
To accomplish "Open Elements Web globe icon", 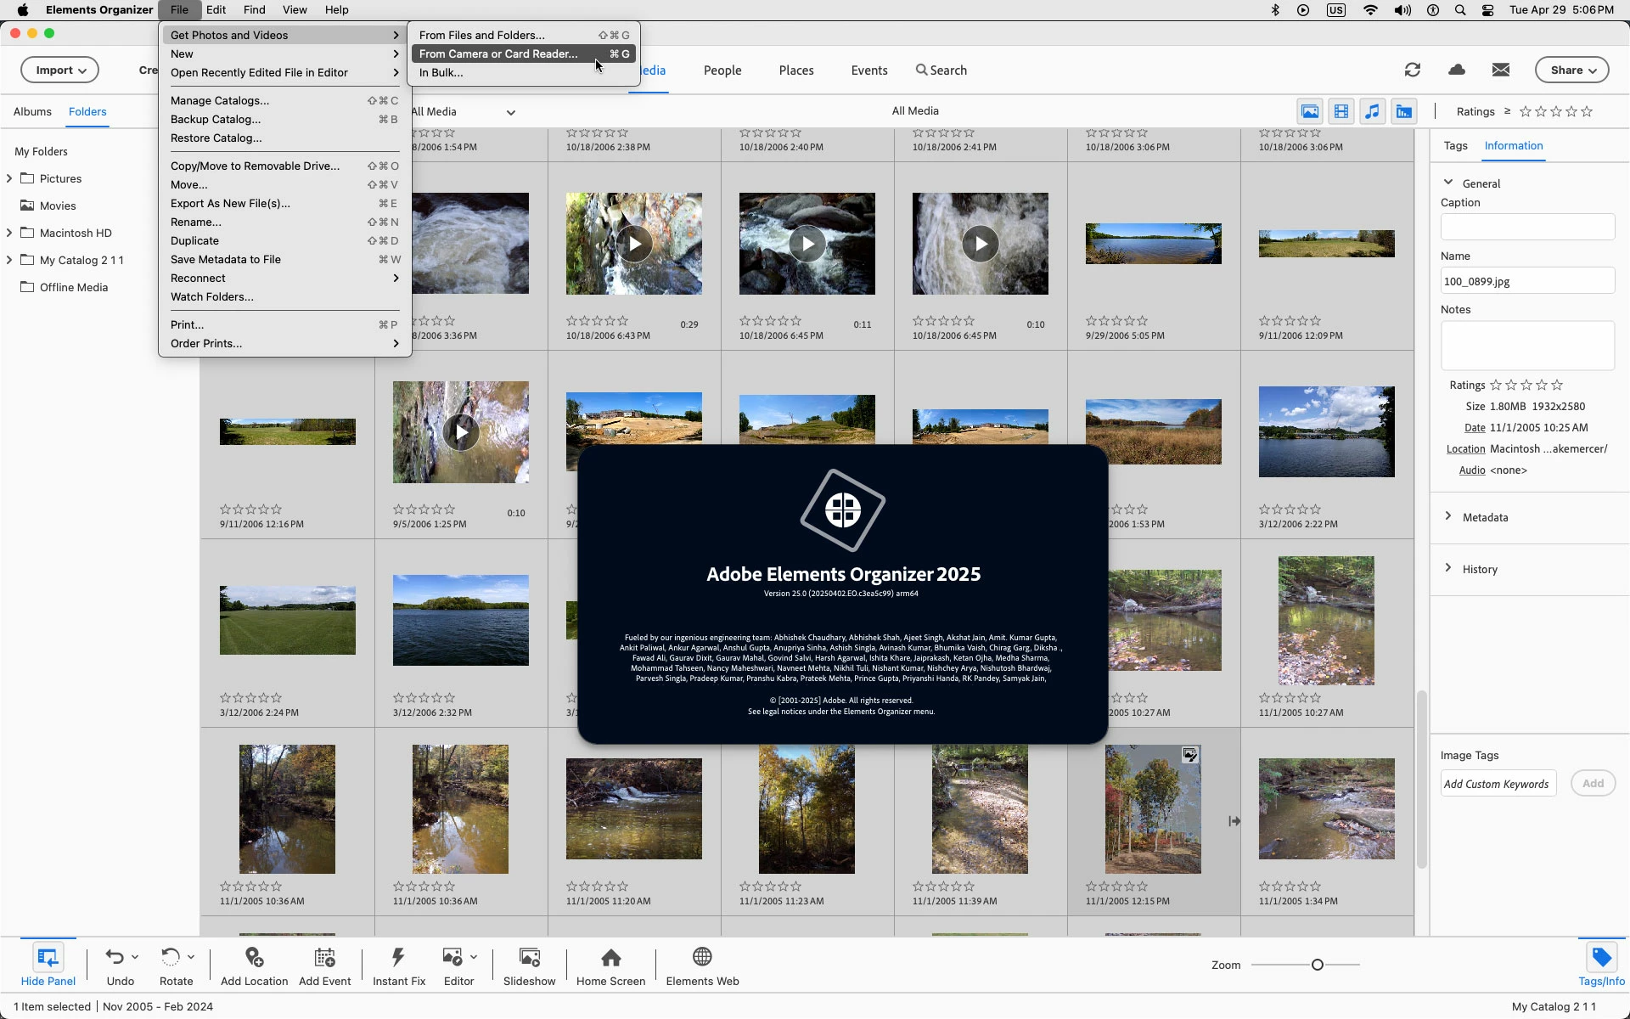I will point(702,958).
